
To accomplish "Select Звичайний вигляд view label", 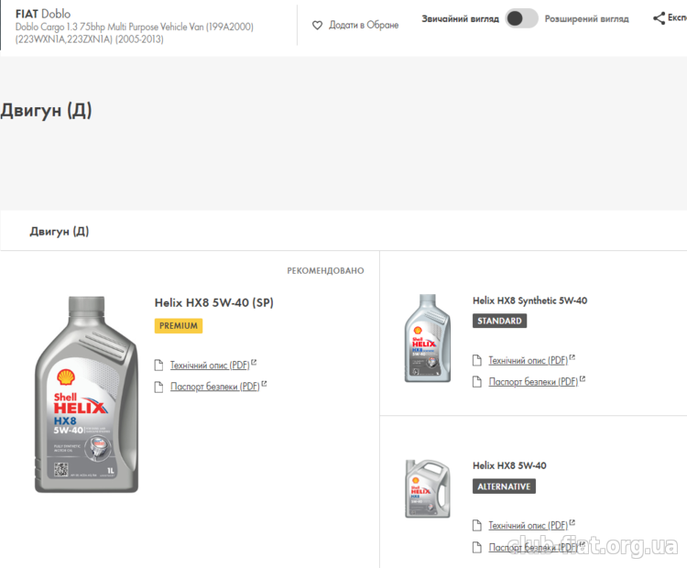I will (x=460, y=19).
